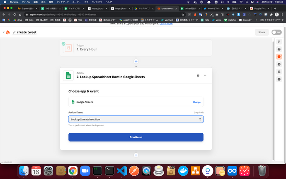Open Postman in the Dock
The height and width of the screenshot is (179, 286).
(x=134, y=171)
